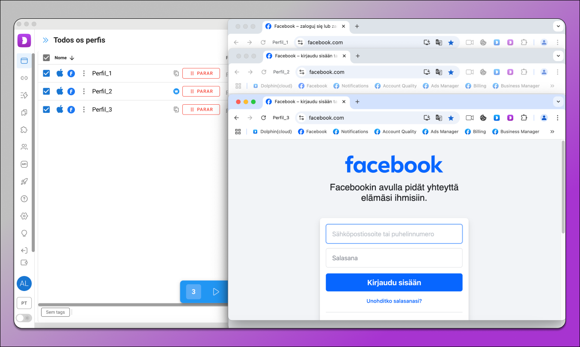Click the Facebook status icon on Perfil_1 row
Screen dimensions: 580x347
pos(71,74)
